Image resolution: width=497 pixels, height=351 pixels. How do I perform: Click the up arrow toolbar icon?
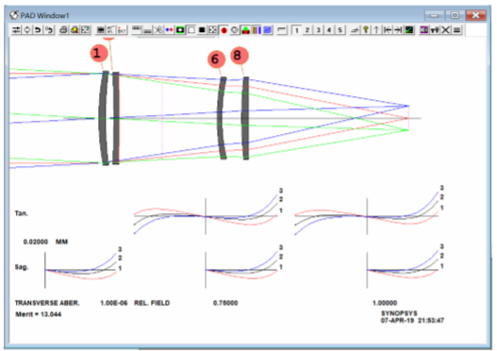(376, 30)
